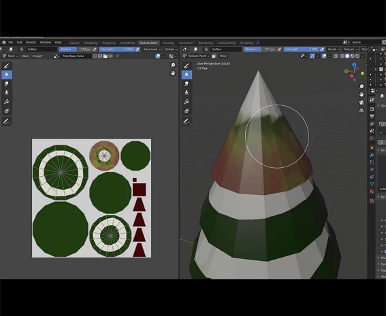Open the Object Data tab (green triangle)
This screenshot has width=386, height=316.
tap(372, 184)
